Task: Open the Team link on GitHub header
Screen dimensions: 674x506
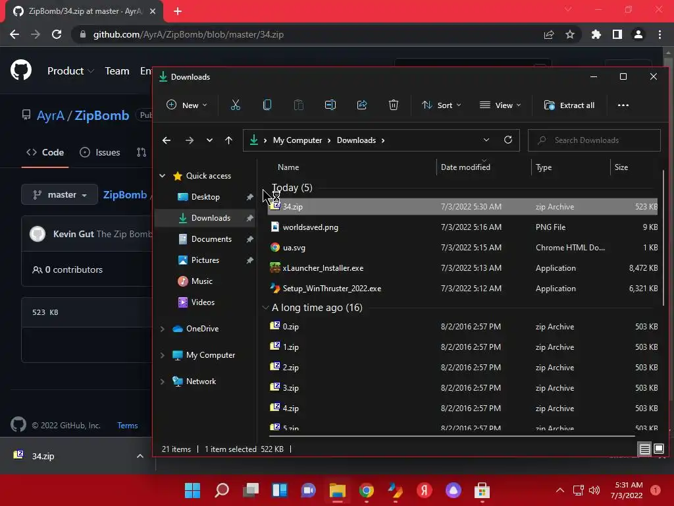Action: point(117,70)
